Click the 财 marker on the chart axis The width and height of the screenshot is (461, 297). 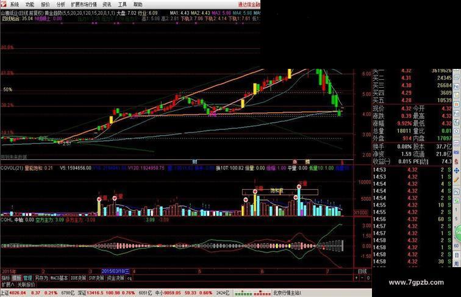[195, 162]
